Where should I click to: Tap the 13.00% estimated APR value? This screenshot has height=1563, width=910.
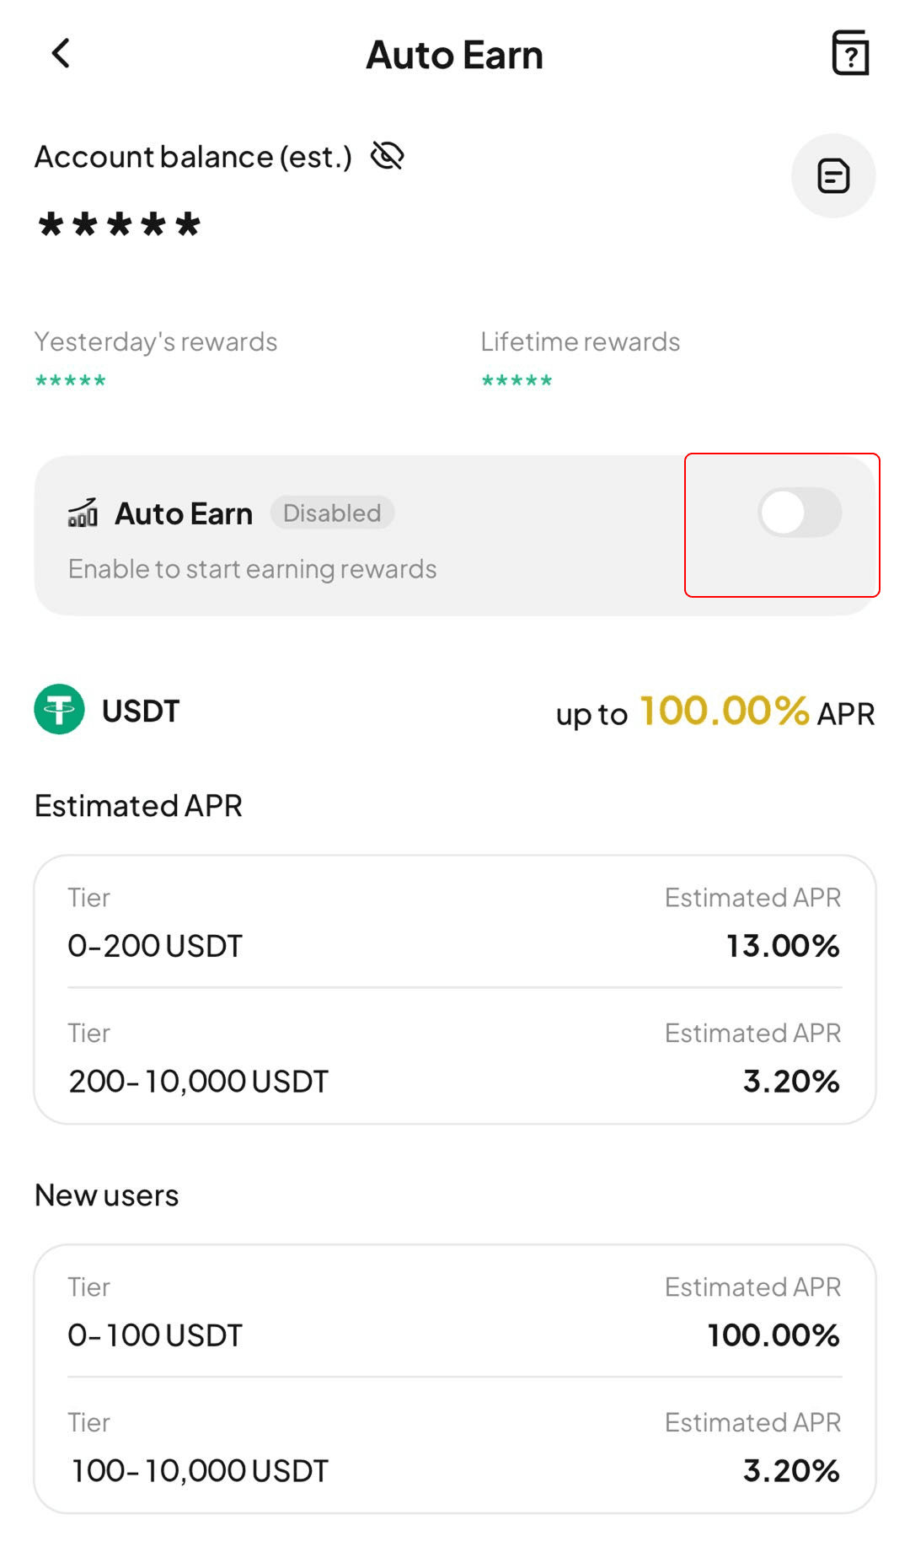(783, 946)
